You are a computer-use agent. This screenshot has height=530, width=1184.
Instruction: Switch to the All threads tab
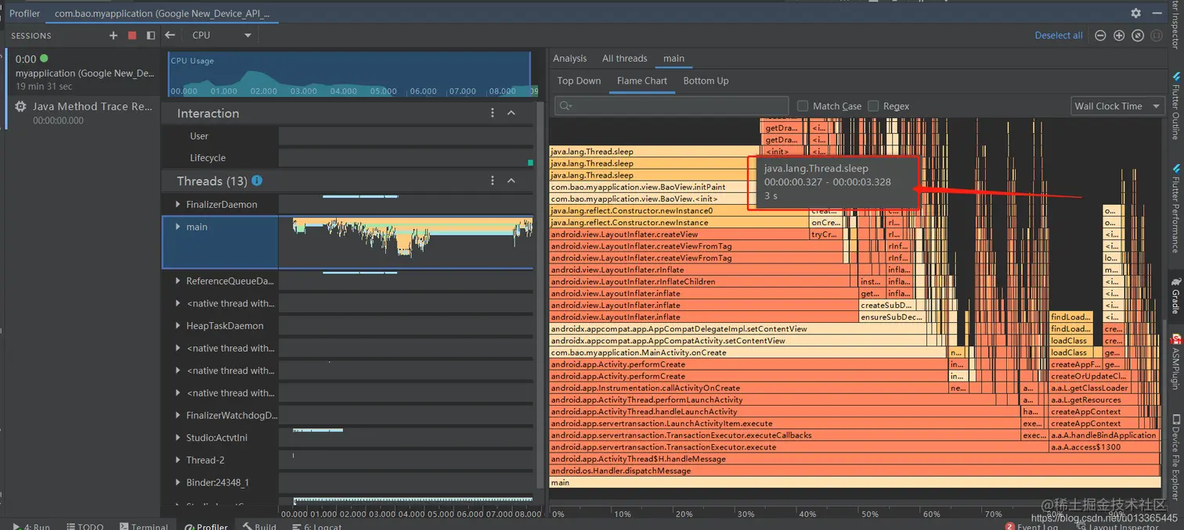(x=625, y=59)
